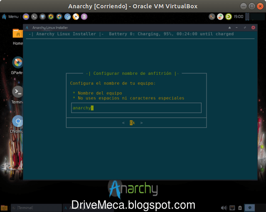Select the highlighted workspace in bottom pager

click(249, 208)
